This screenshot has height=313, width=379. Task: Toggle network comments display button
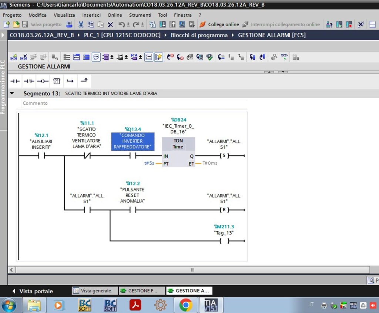click(x=96, y=57)
